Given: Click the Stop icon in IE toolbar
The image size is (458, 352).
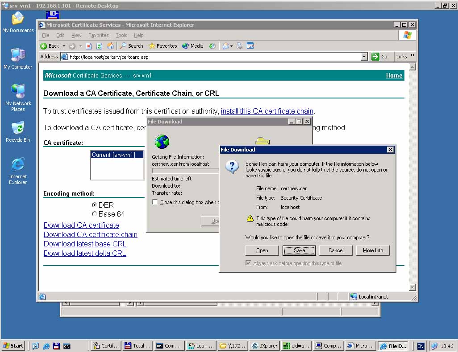Looking at the screenshot, I should 89,46.
